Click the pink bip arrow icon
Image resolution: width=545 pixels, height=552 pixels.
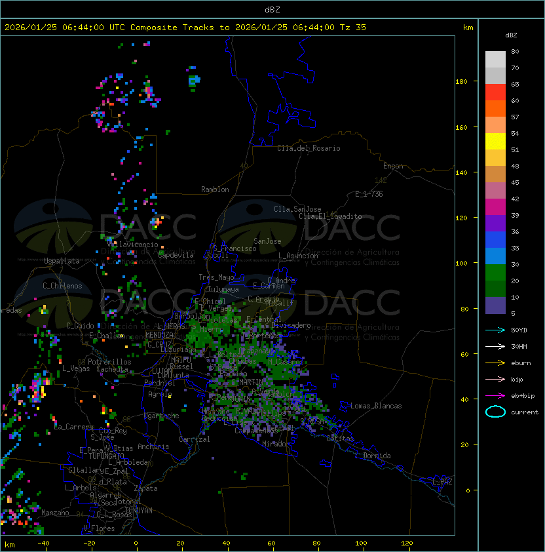coord(495,379)
